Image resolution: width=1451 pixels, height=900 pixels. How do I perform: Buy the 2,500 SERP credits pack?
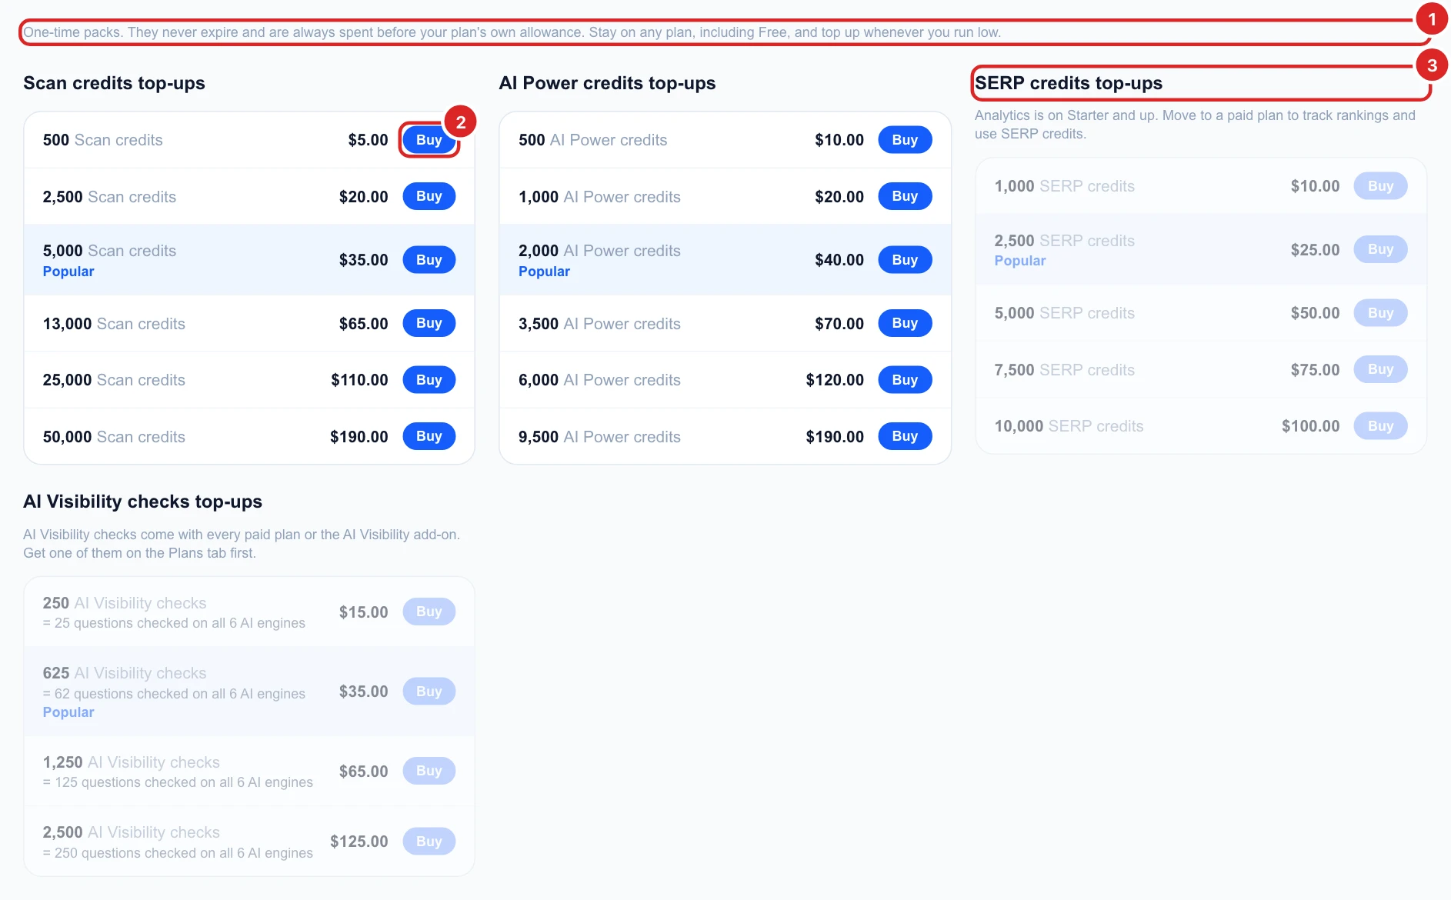coord(1380,249)
